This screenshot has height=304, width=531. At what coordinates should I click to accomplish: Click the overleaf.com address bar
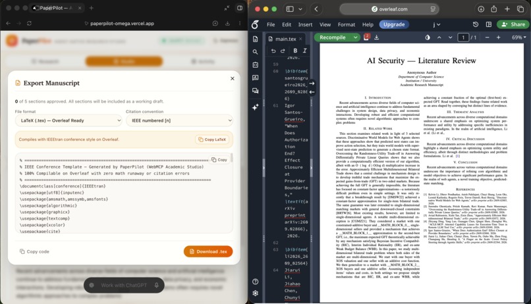[x=389, y=9]
